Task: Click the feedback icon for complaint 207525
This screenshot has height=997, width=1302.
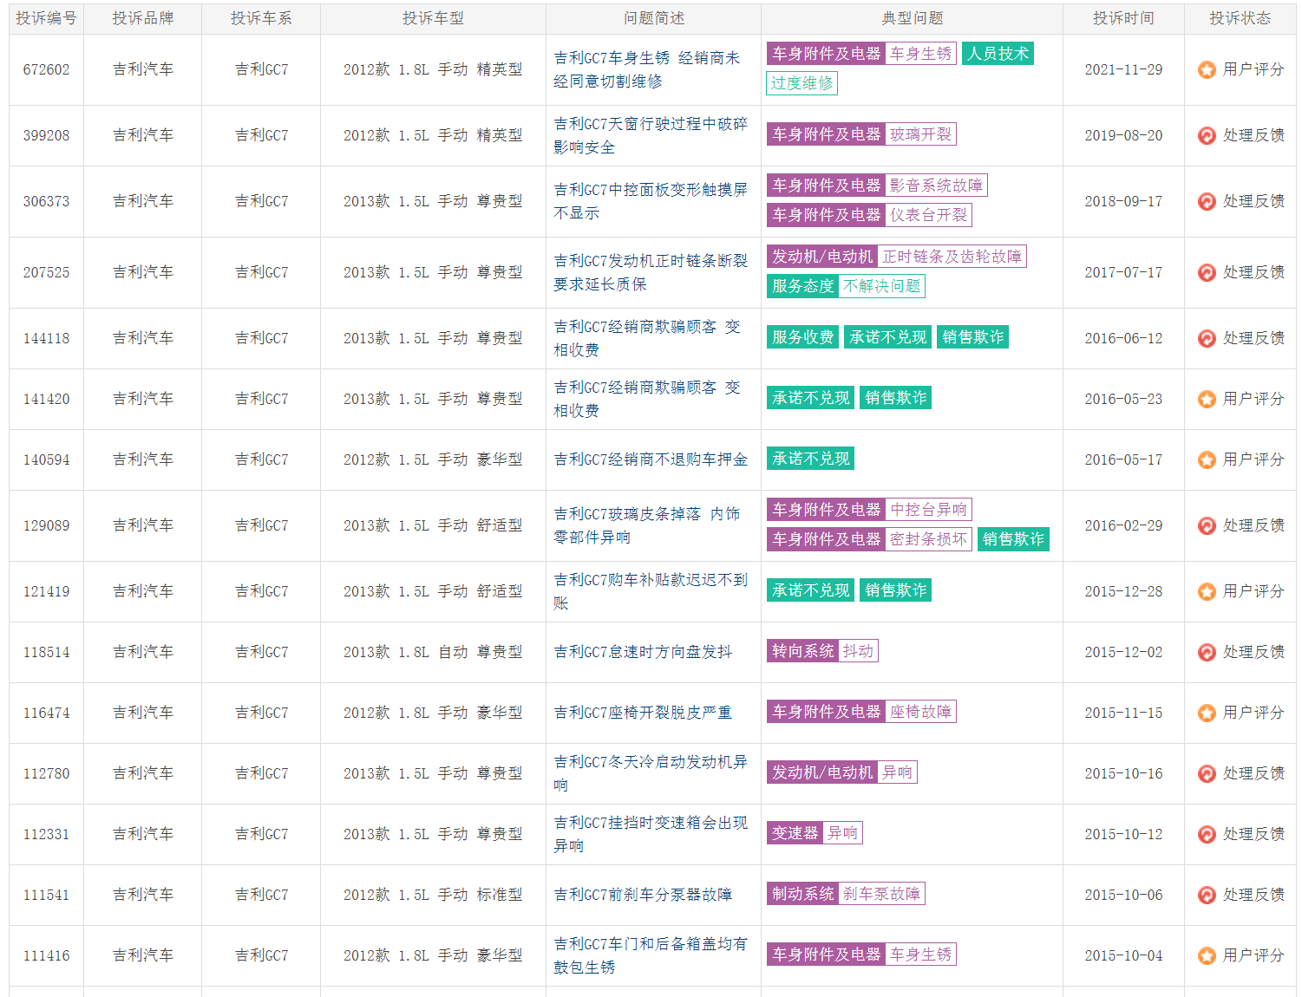Action: click(1207, 272)
